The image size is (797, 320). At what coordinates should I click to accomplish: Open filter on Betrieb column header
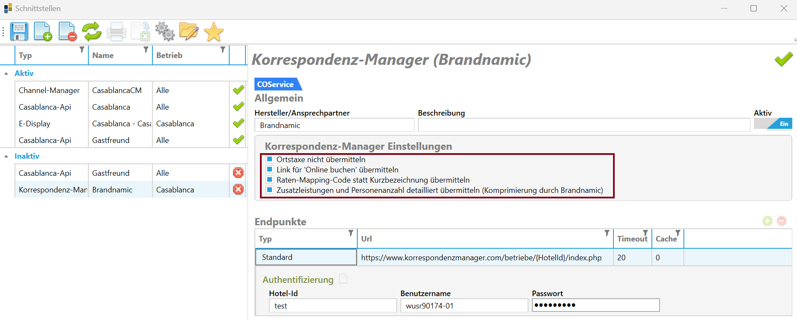pos(223,50)
